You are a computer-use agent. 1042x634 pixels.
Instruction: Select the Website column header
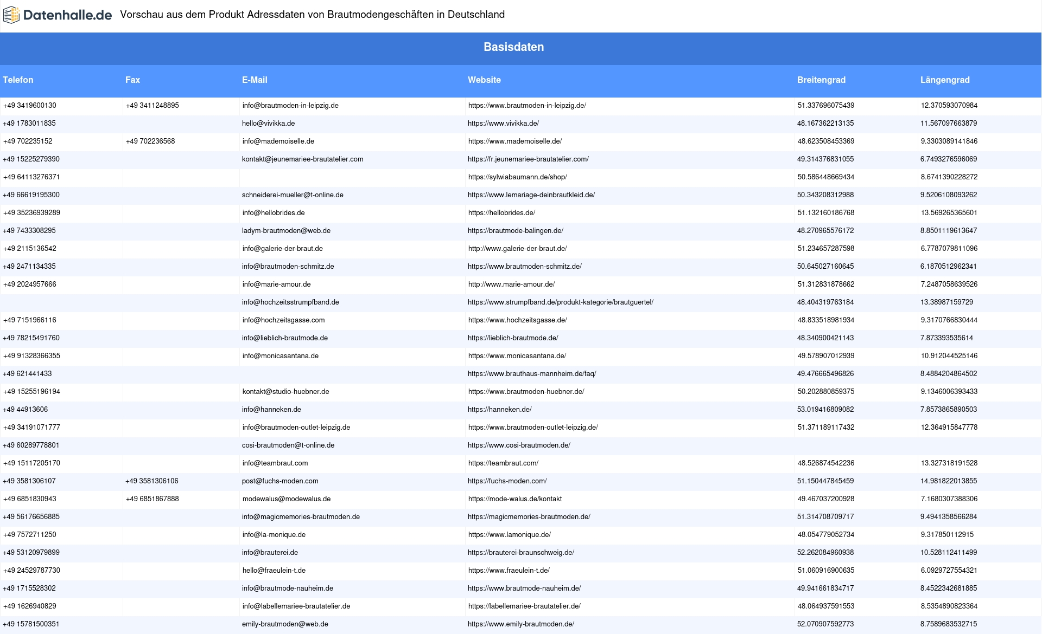pyautogui.click(x=484, y=80)
